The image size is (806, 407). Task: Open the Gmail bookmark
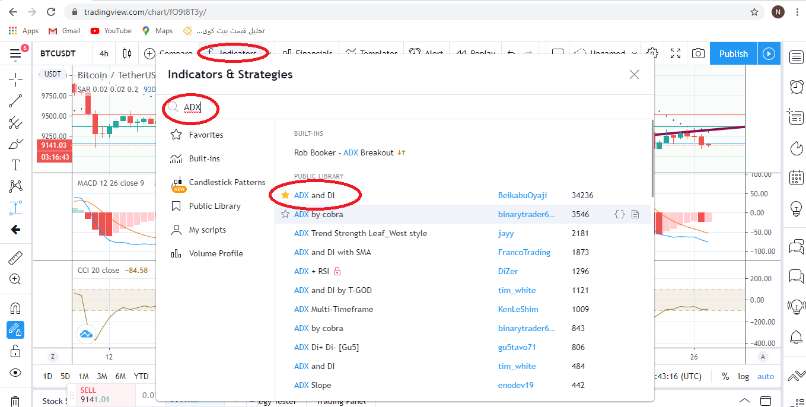pyautogui.click(x=64, y=31)
